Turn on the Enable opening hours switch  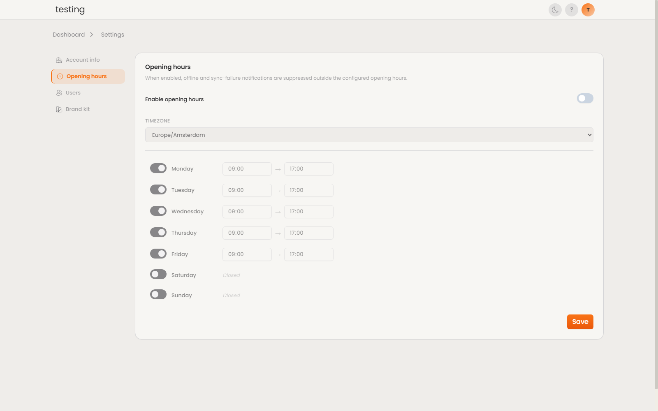585,98
